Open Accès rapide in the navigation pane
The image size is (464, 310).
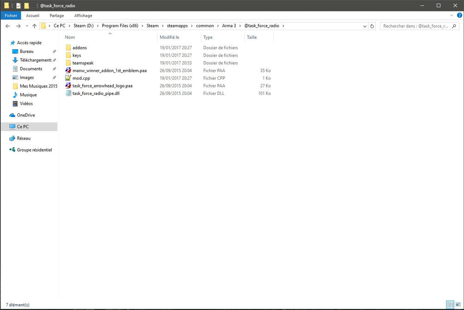tap(29, 43)
